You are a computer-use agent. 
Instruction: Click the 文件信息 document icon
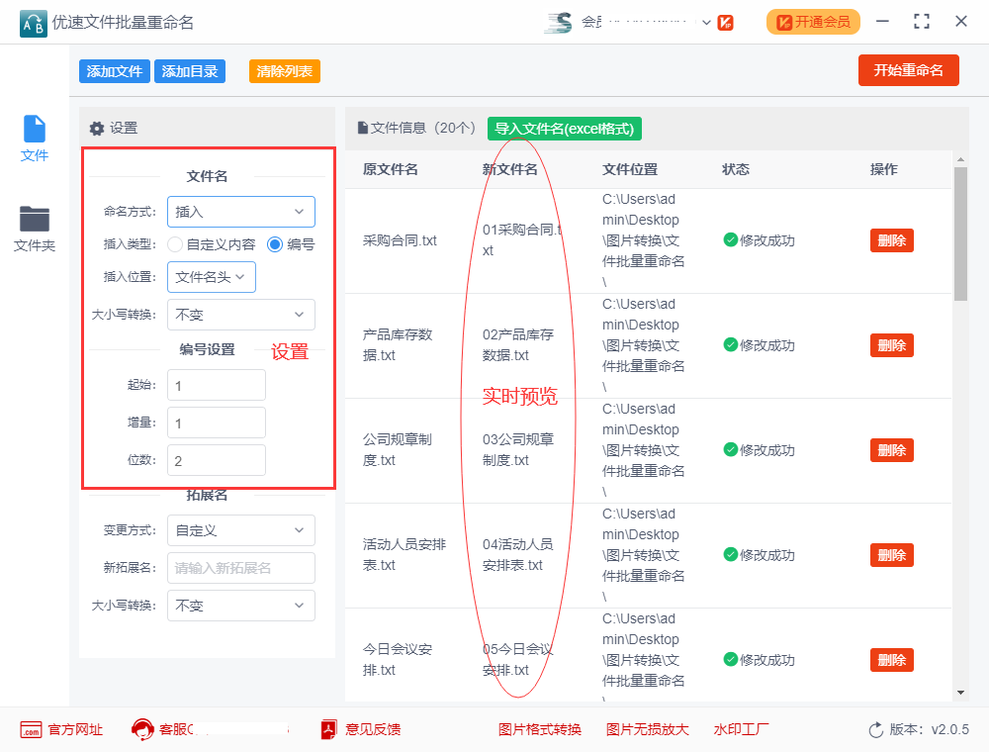pyautogui.click(x=363, y=128)
